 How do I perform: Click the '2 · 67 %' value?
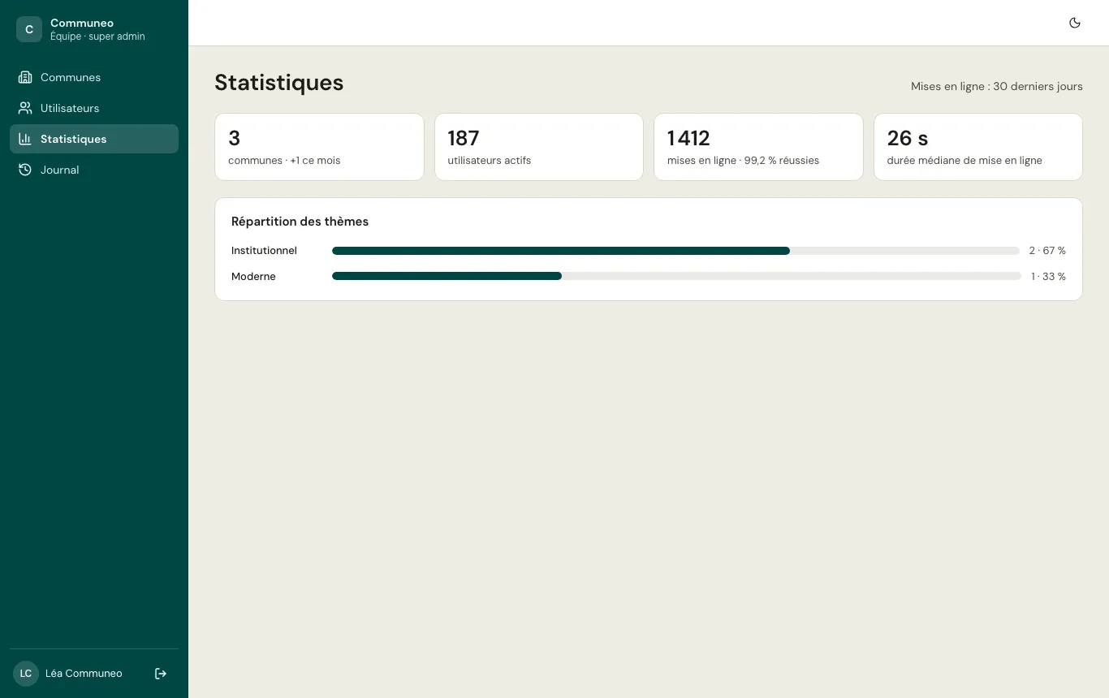tap(1047, 251)
